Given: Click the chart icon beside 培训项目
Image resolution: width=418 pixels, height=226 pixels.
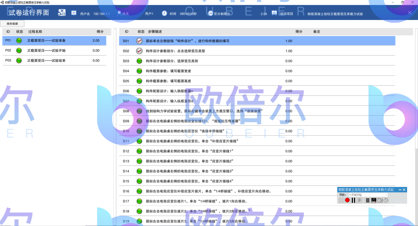Looking at the screenshot, I should pyautogui.click(x=274, y=13).
